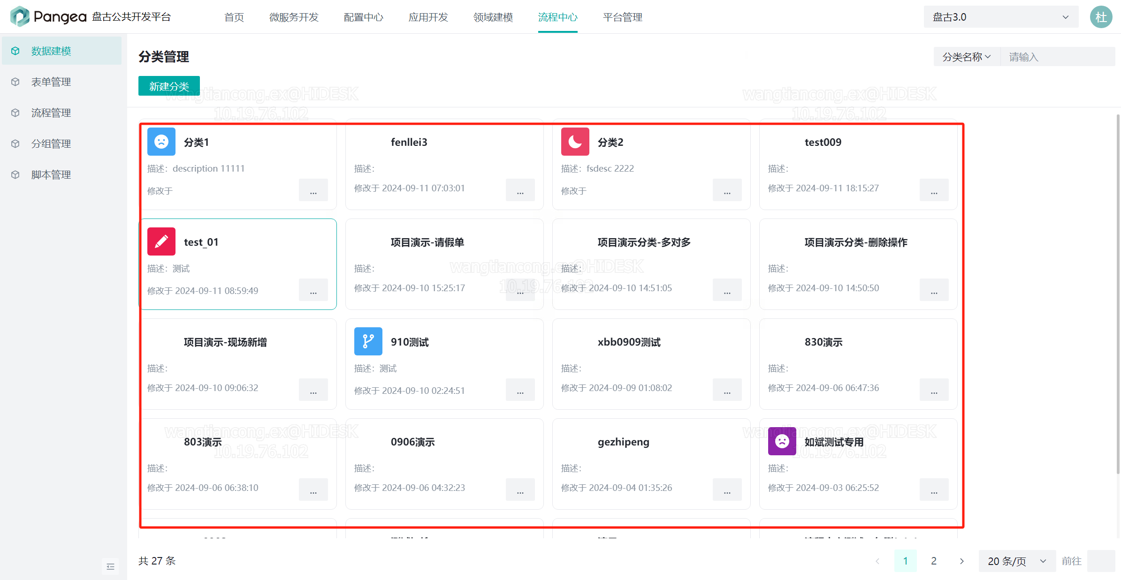Go to the 领域建模 tab
This screenshot has height=580, width=1121.
[493, 17]
